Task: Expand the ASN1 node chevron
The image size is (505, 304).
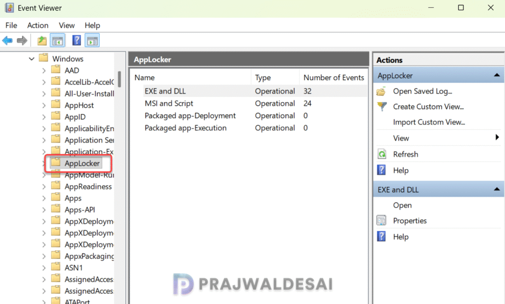Action: pyautogui.click(x=44, y=268)
